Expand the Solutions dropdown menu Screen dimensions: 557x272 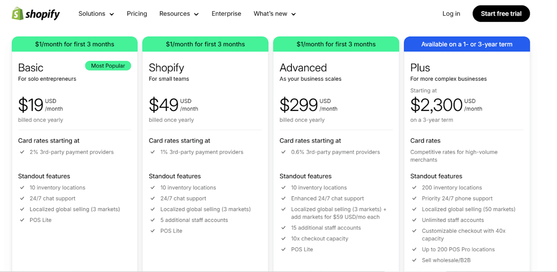[x=96, y=14]
